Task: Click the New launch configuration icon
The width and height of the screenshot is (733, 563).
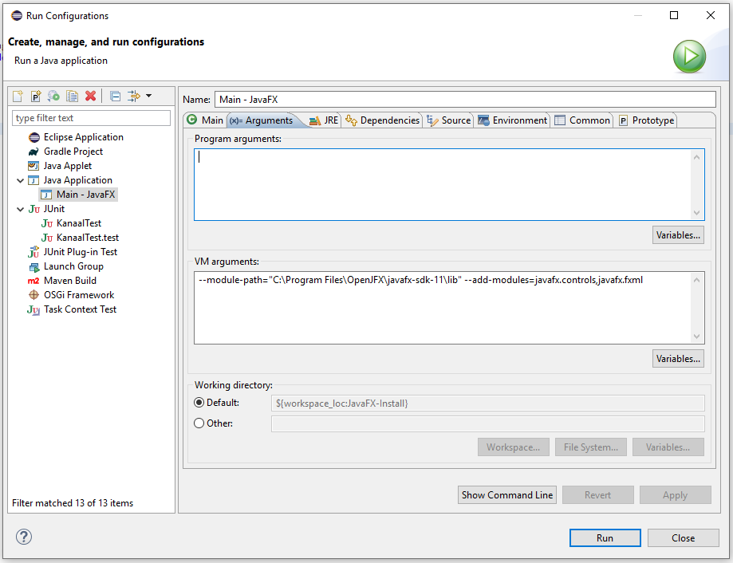Action: coord(17,96)
